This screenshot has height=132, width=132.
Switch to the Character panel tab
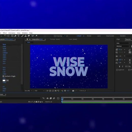(128, 39)
